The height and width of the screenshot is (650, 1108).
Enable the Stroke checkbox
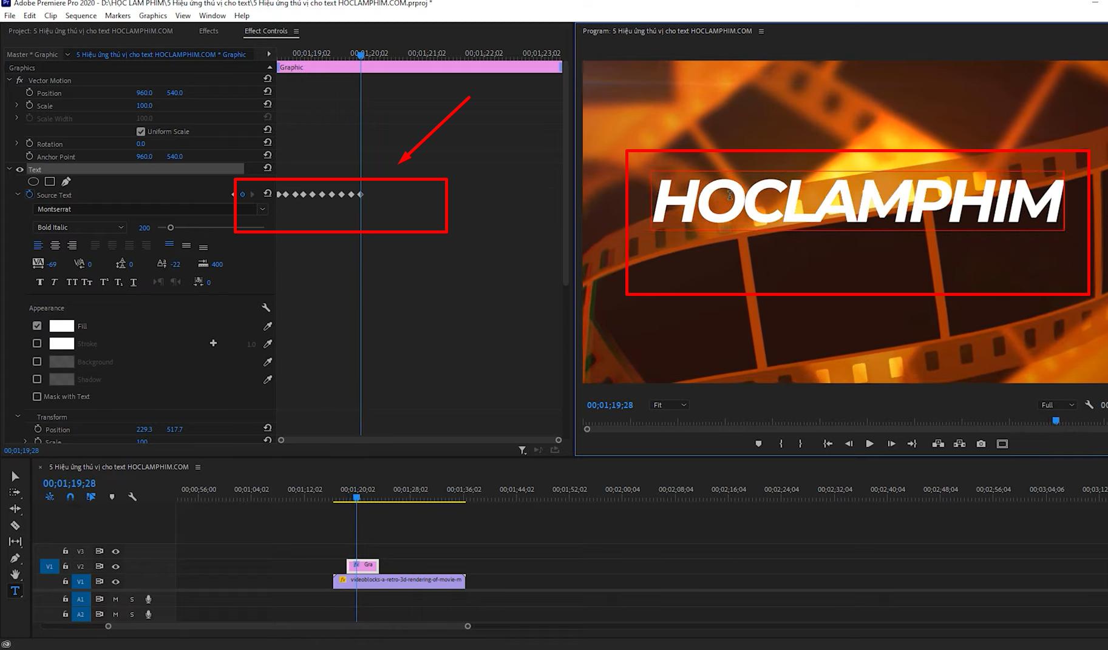[x=37, y=344]
